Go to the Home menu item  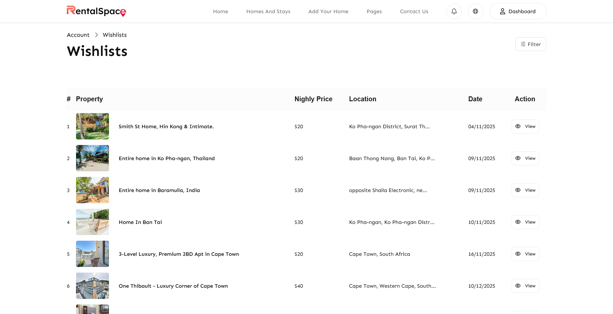pos(221,12)
